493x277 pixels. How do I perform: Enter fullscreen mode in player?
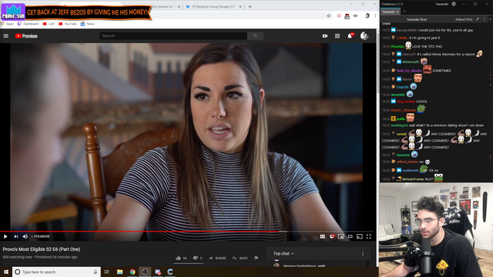click(369, 236)
